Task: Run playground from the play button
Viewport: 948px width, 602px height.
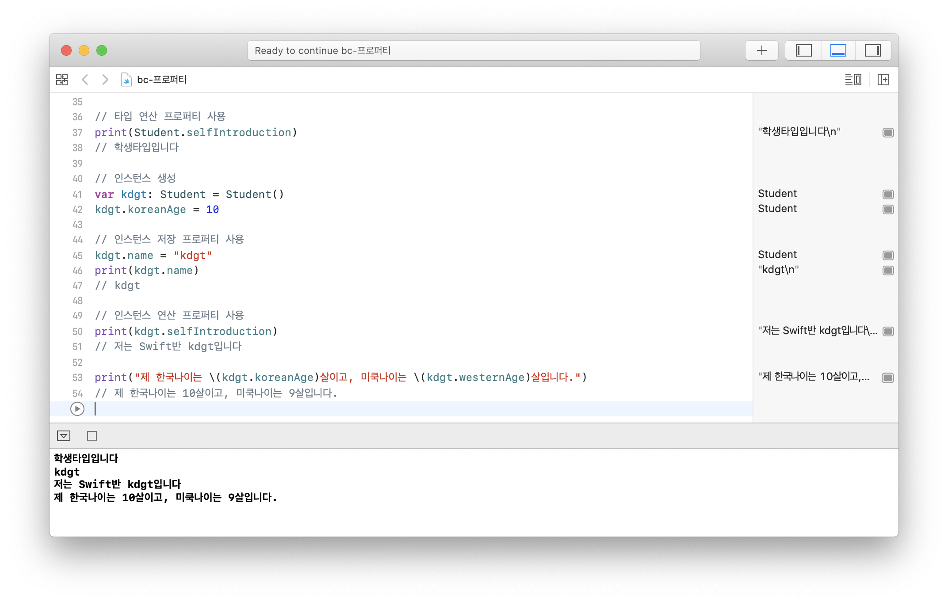Action: coord(77,409)
